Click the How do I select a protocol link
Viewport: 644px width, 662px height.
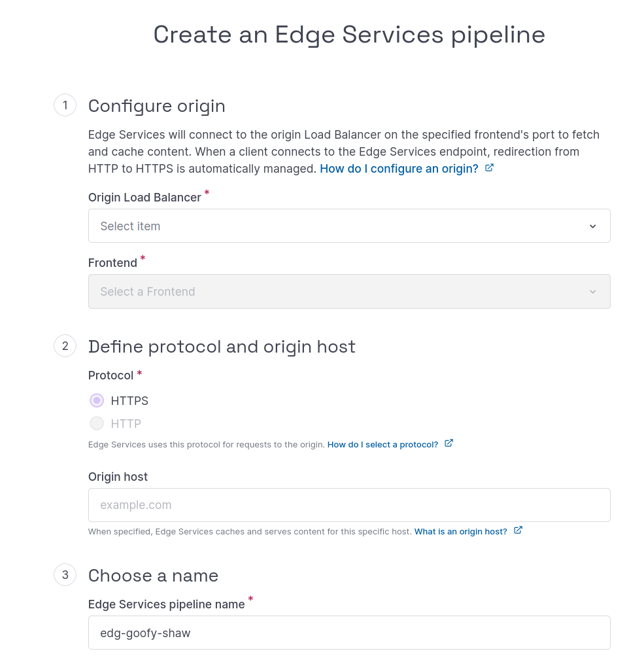(x=382, y=444)
